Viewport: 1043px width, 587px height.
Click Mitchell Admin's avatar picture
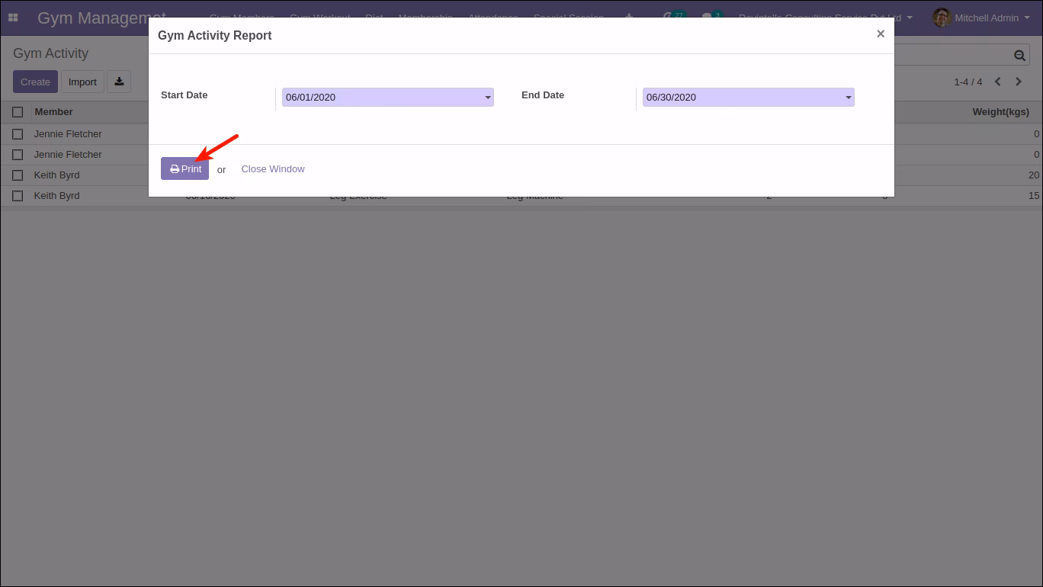pos(942,18)
